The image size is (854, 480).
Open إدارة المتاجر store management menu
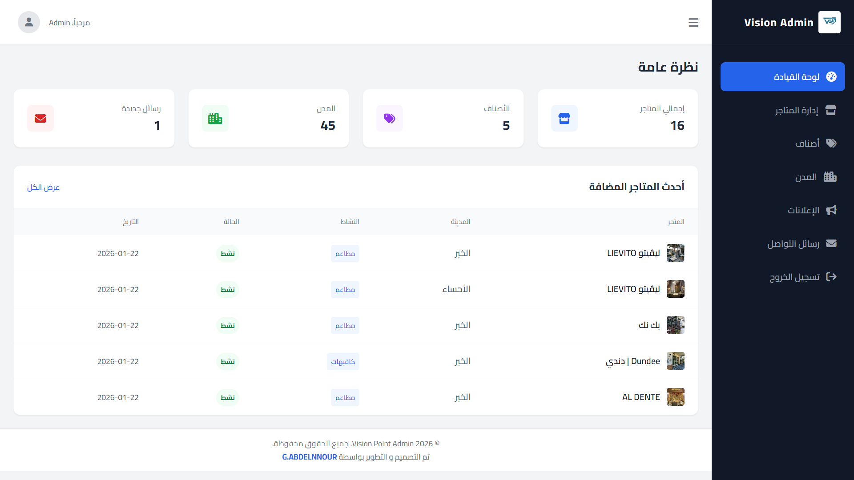[x=796, y=110]
